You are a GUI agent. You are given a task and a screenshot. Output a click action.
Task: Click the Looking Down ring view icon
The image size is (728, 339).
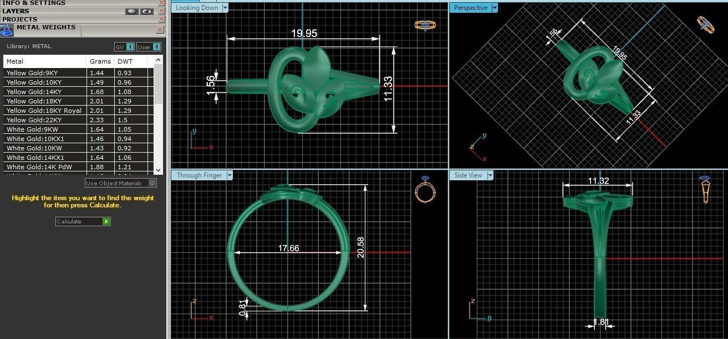point(425,25)
